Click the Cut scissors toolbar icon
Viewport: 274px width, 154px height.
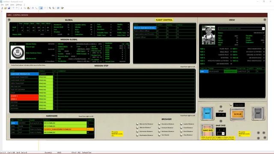pyautogui.click(x=21, y=8)
